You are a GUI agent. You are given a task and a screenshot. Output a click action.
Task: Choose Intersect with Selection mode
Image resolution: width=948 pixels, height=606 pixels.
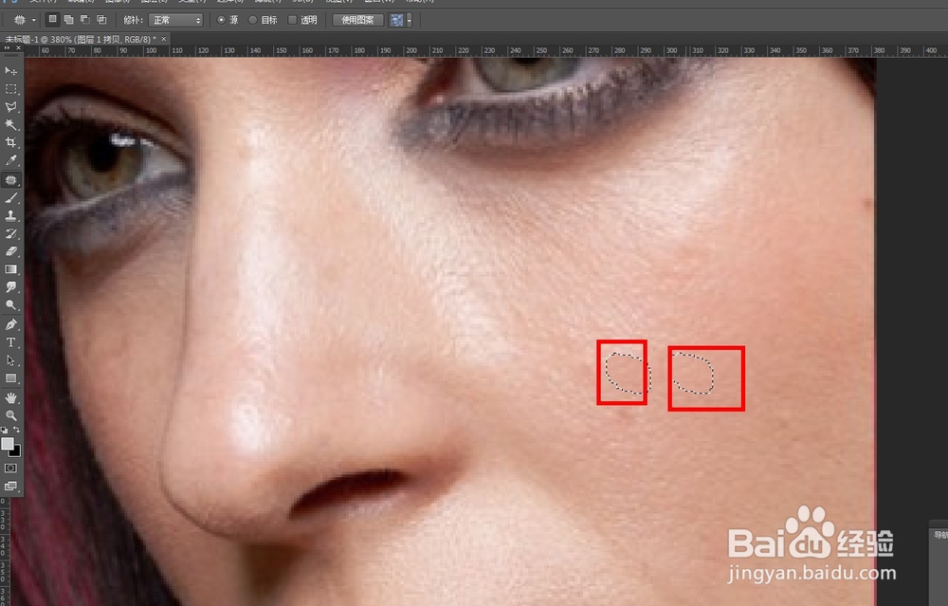[x=101, y=20]
